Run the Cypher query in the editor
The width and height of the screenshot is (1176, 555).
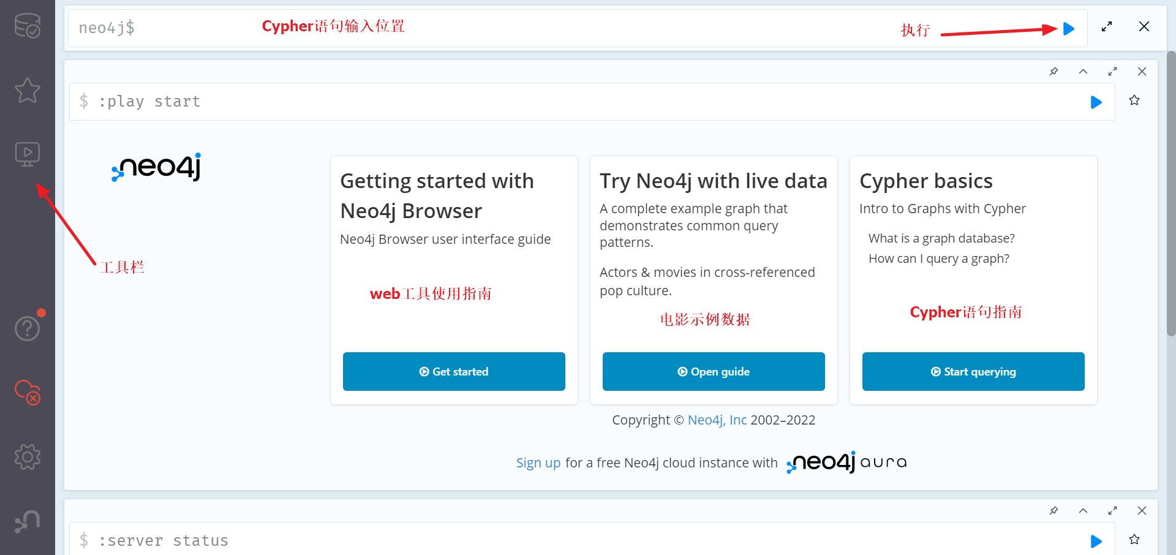pos(1069,29)
